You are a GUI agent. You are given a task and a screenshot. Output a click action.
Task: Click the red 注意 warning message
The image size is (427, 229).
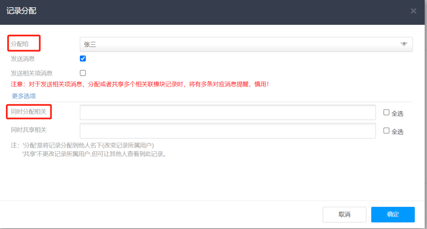140,84
